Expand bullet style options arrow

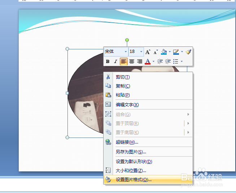182,61
